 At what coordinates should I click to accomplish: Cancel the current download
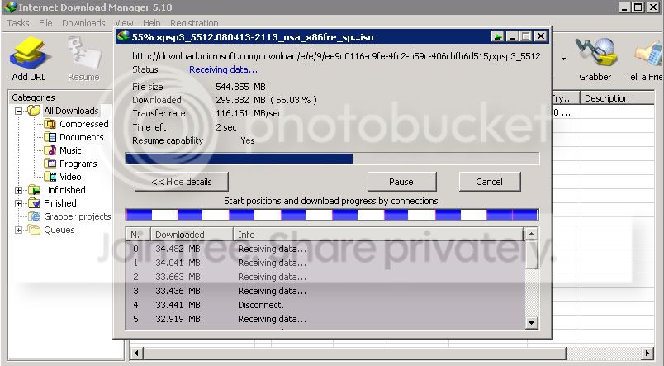[x=490, y=182]
